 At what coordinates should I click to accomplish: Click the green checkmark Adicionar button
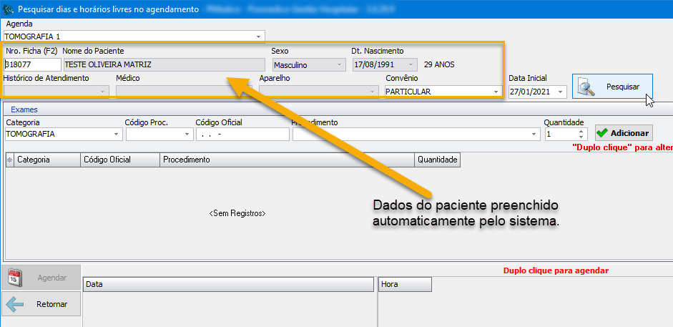point(624,133)
